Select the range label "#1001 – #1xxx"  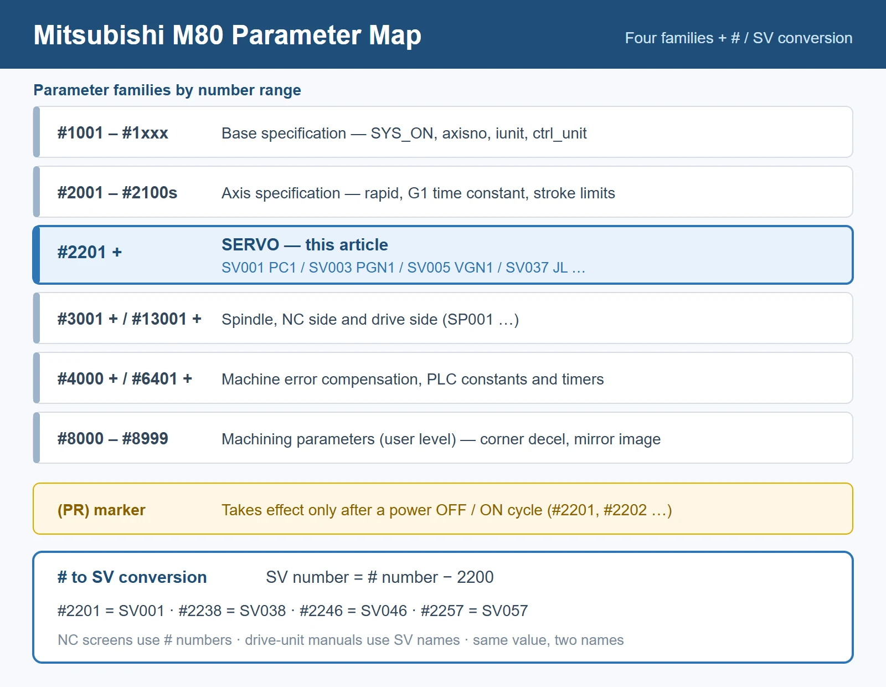coord(113,133)
